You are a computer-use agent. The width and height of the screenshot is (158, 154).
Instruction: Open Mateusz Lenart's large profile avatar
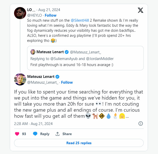pos(20,79)
